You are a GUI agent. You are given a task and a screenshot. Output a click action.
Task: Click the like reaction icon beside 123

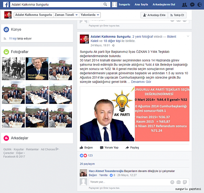pyautogui.click(x=82, y=156)
